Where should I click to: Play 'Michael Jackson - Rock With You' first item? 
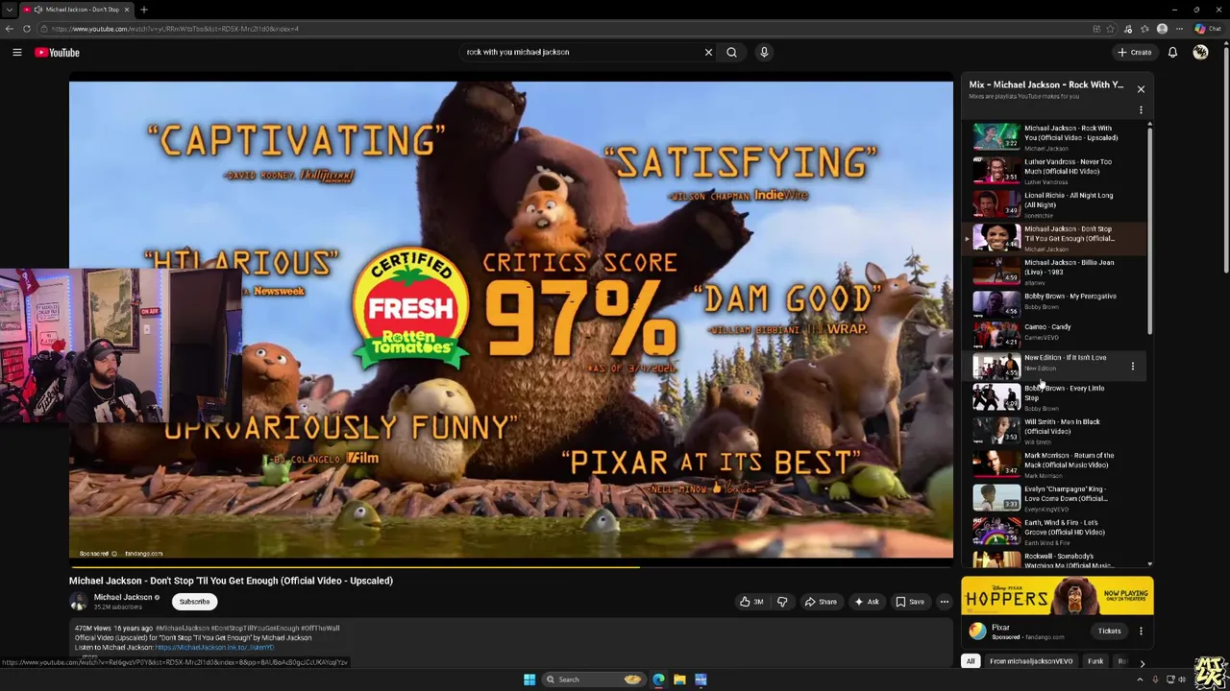(x=1057, y=136)
